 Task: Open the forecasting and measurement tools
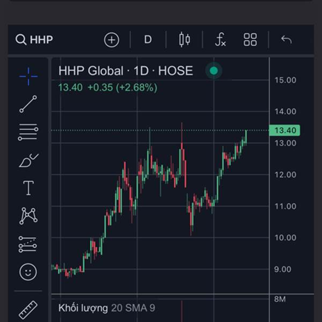28,244
